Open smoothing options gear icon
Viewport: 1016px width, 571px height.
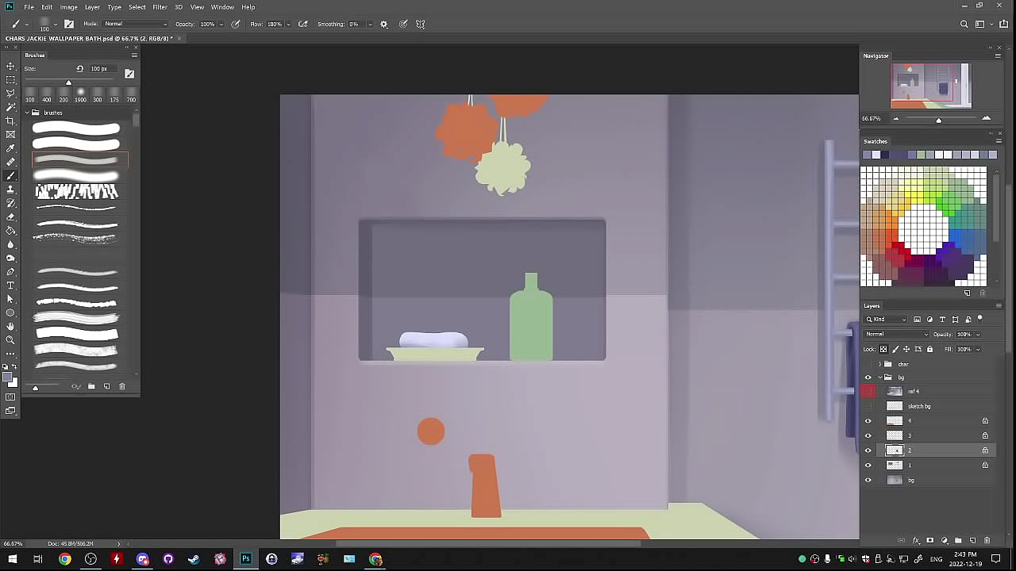pos(384,25)
